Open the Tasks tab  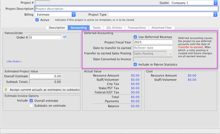pos(97,28)
